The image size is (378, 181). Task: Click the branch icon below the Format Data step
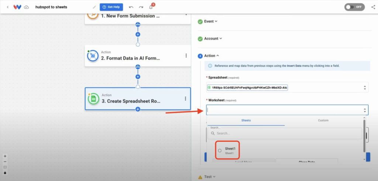pyautogui.click(x=138, y=67)
